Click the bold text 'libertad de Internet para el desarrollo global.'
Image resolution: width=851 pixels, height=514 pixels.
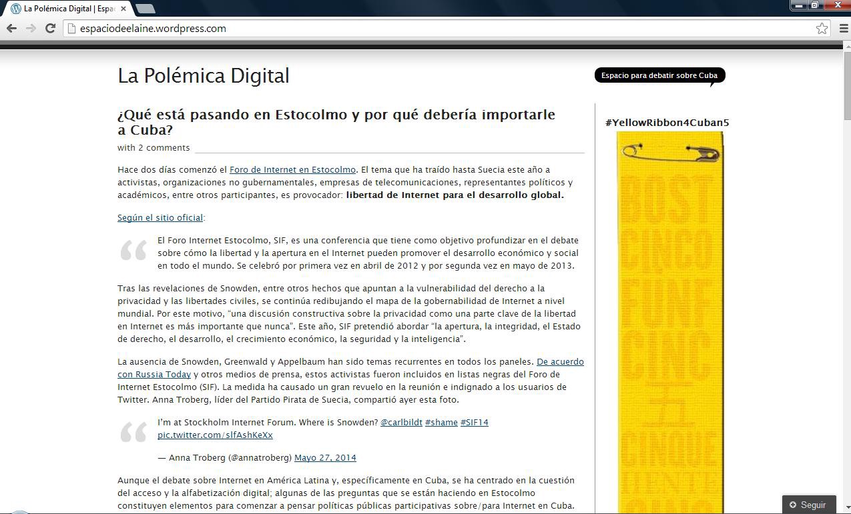(x=455, y=195)
